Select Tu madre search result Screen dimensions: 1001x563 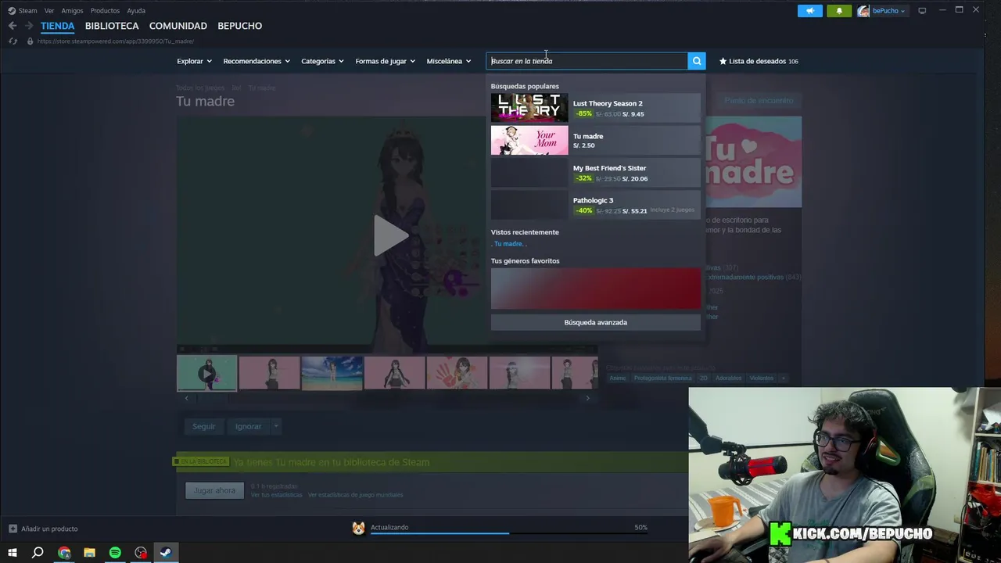595,140
